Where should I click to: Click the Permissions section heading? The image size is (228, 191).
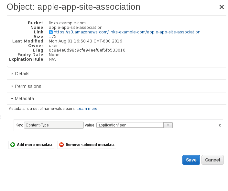(x=28, y=86)
